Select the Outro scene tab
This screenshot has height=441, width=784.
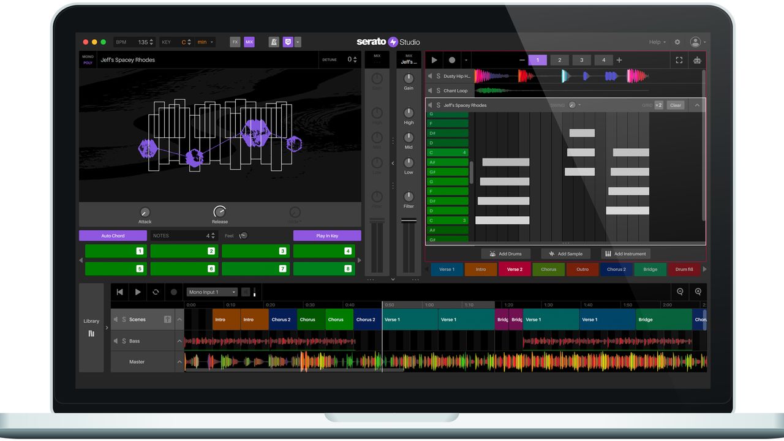point(582,269)
